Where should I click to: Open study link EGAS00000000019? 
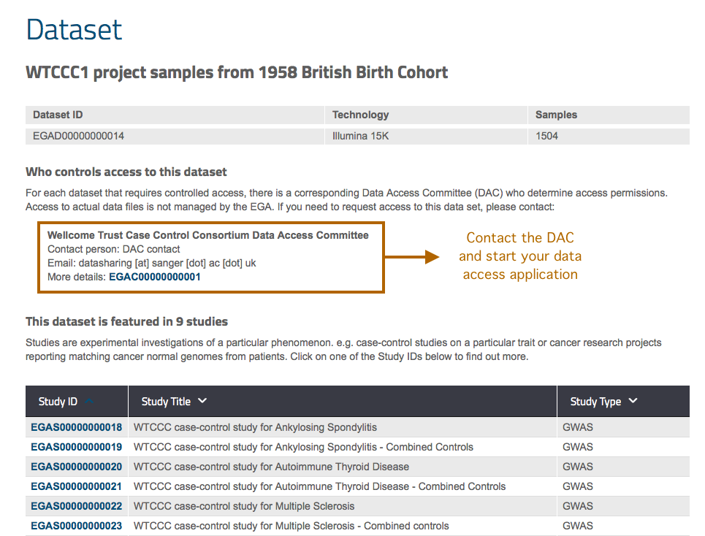[x=76, y=447]
